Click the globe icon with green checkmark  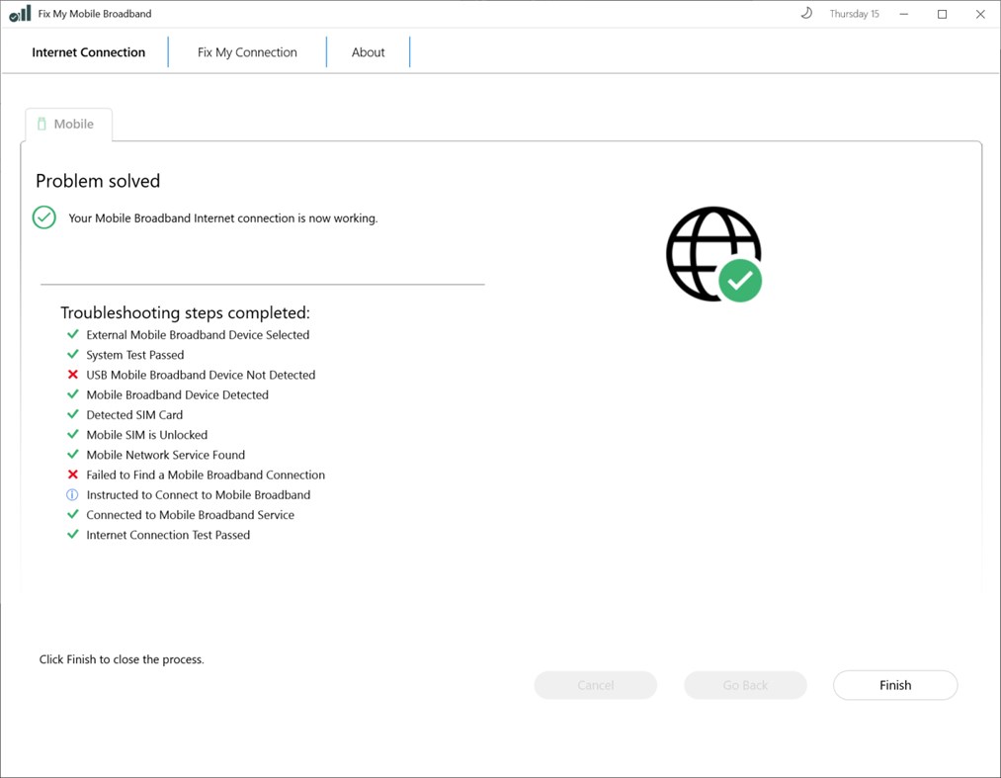coord(713,254)
